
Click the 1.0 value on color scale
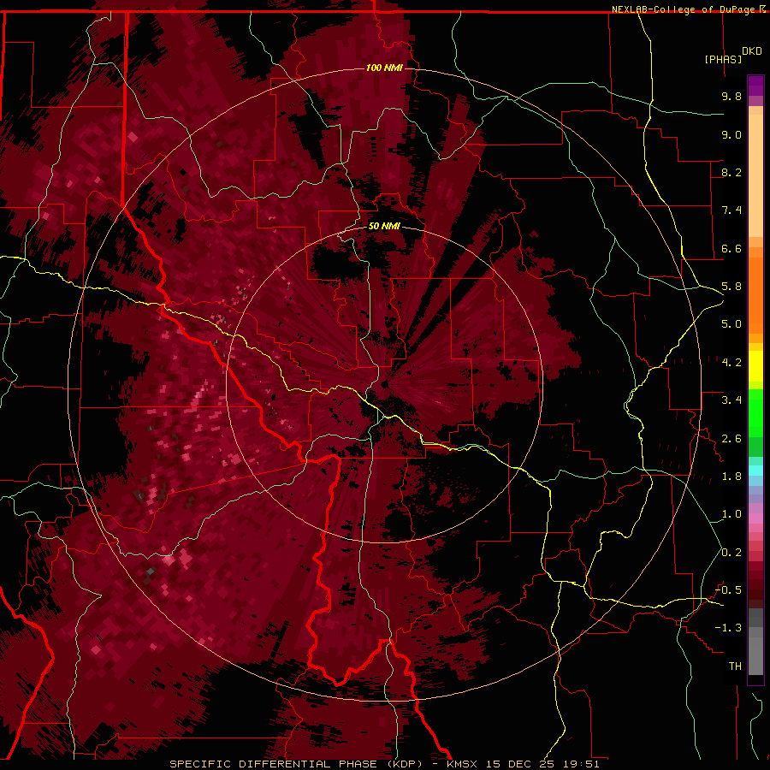click(731, 514)
